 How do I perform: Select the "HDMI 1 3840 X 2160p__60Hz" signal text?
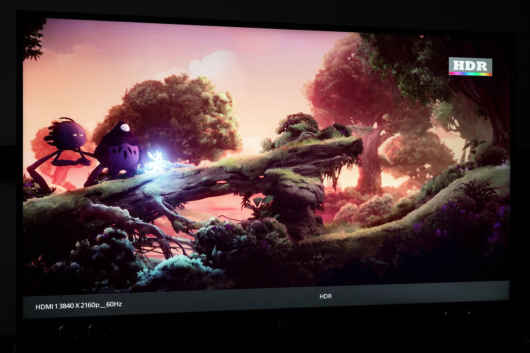click(79, 305)
